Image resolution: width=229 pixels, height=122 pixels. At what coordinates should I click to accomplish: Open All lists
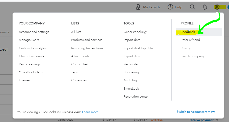tap(76, 32)
